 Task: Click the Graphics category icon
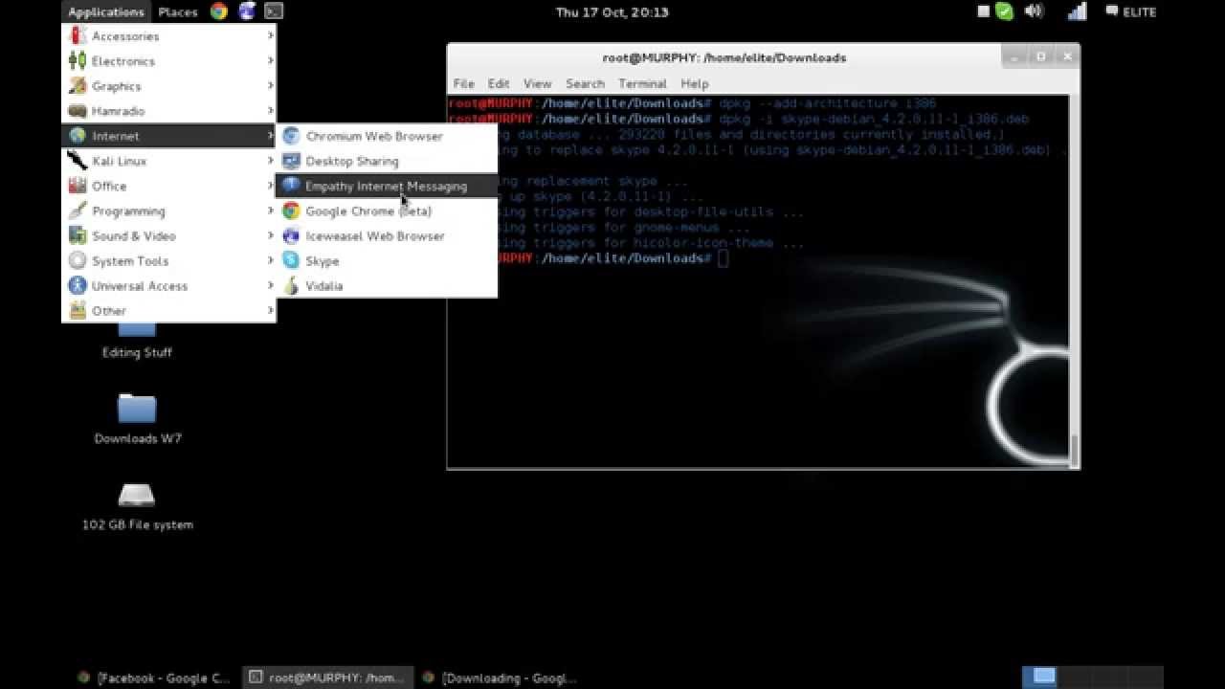pos(78,86)
